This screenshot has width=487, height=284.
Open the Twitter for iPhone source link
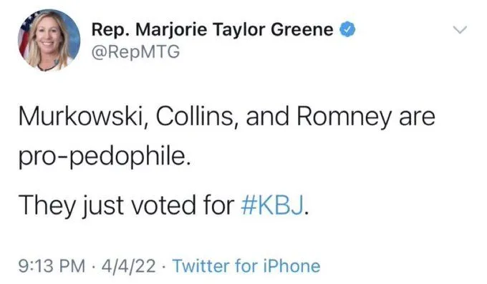coord(246,266)
